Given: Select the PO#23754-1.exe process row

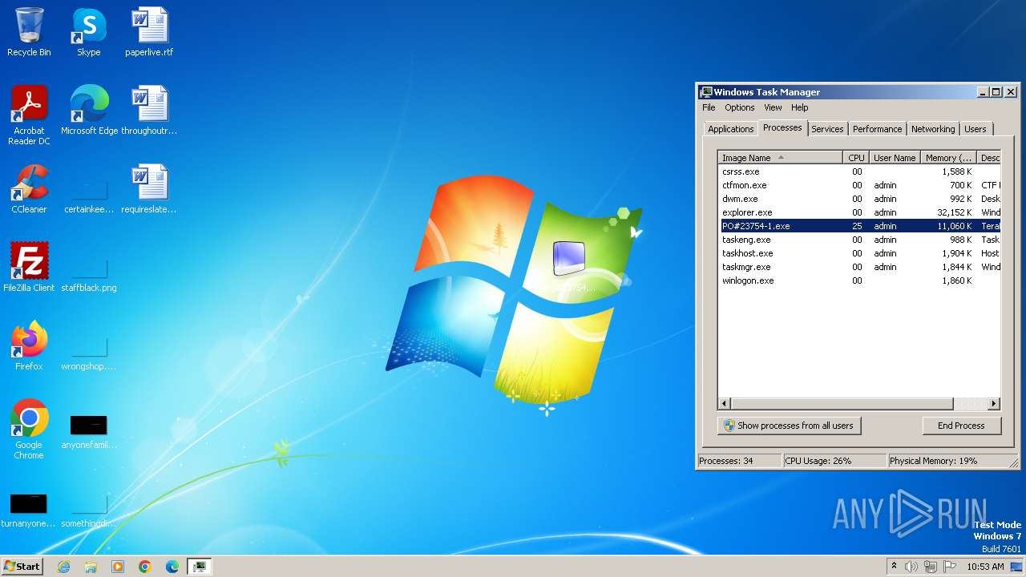Looking at the screenshot, I should [859, 226].
